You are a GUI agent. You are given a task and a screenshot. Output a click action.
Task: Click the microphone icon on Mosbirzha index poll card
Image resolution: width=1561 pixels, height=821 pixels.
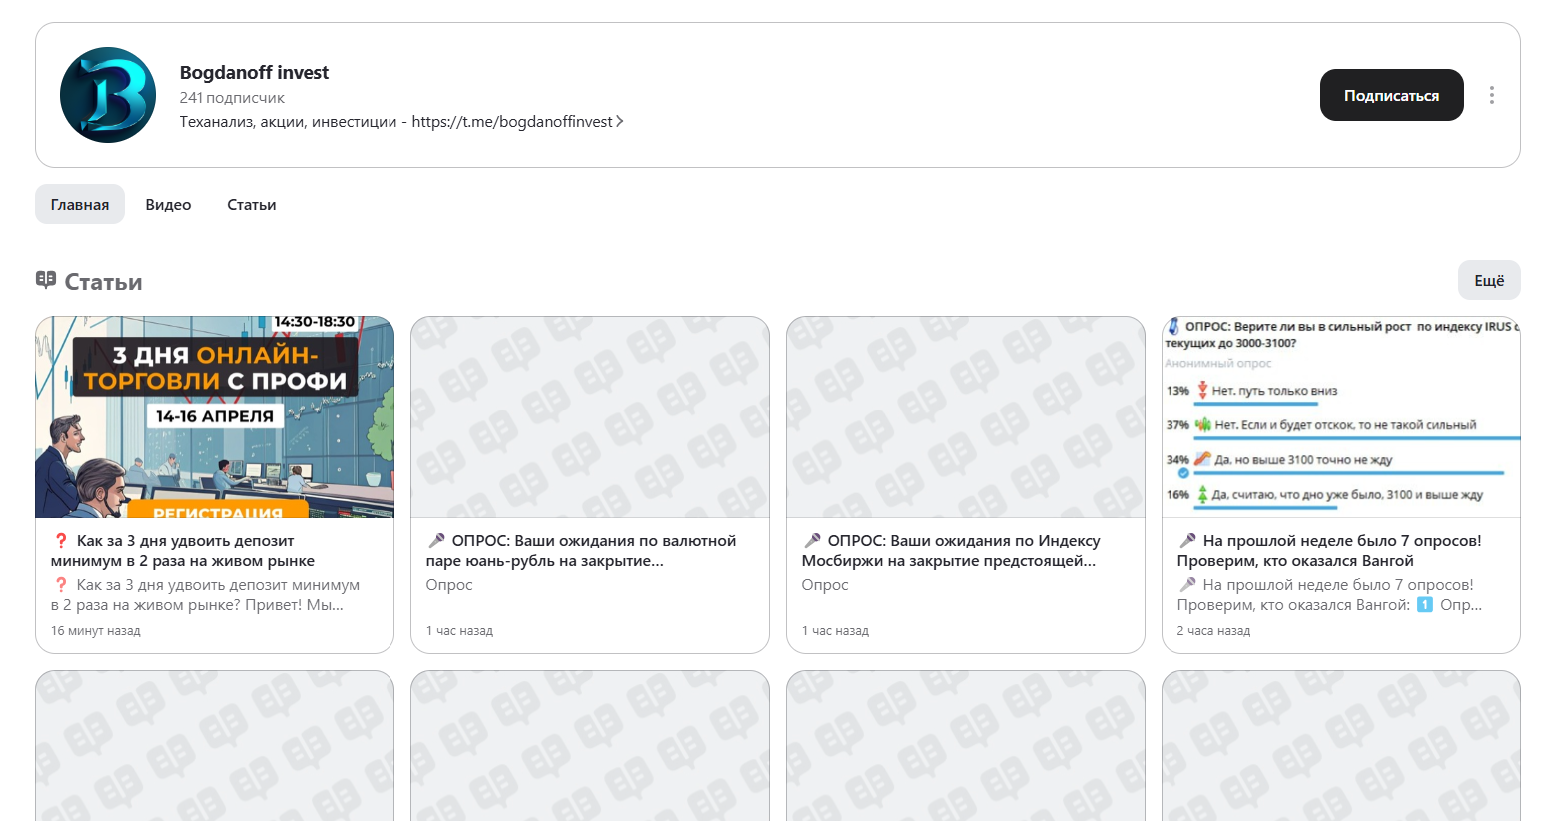tap(812, 540)
